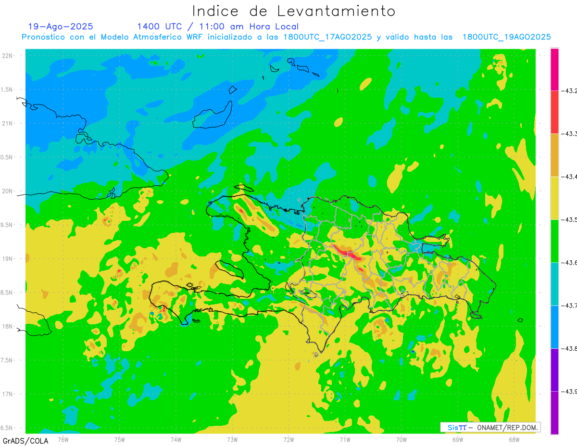The image size is (577, 446).
Task: Select the 75W longitude label
Action: point(119,439)
